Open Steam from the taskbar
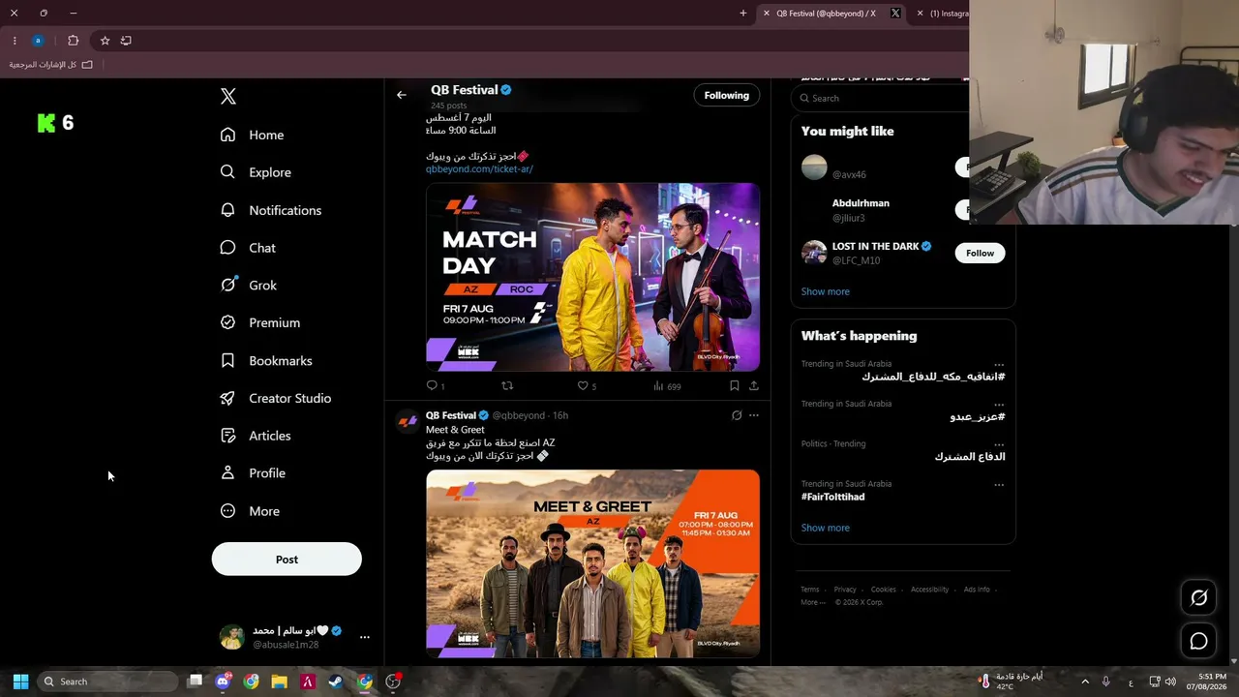Screen dimensions: 1239x697 coord(336,682)
